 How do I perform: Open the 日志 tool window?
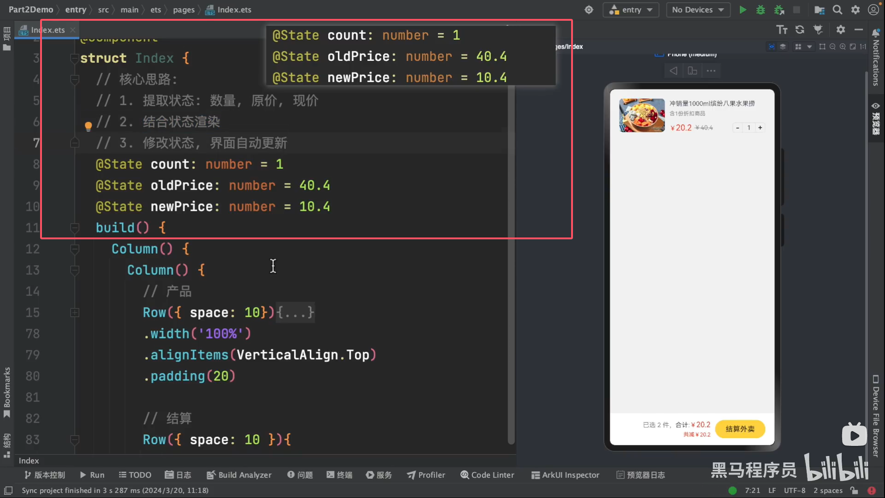(178, 475)
